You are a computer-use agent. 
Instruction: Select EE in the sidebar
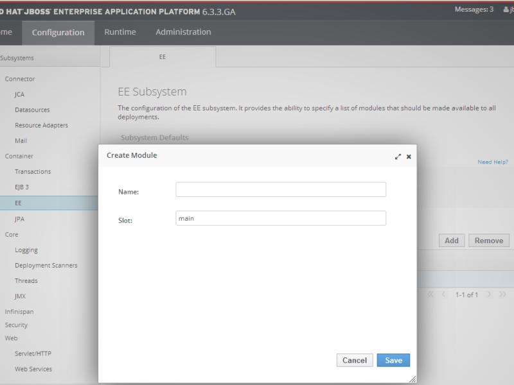[49, 203]
